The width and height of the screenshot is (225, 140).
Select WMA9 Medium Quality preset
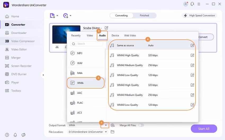(x=152, y=95)
